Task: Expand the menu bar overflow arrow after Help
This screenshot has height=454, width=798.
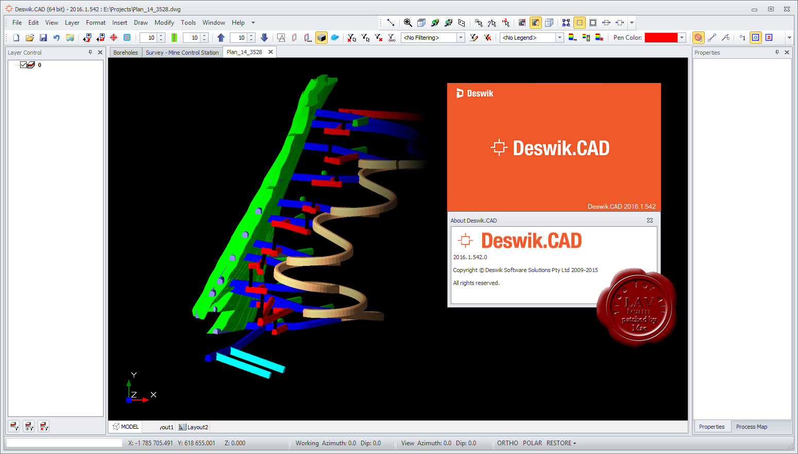Action: (x=253, y=23)
